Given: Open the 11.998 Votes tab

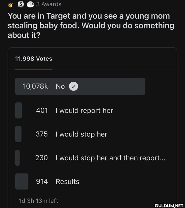Looking at the screenshot, I should click(34, 59).
